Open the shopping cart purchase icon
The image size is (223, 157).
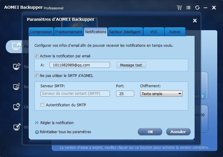[x=179, y=7]
